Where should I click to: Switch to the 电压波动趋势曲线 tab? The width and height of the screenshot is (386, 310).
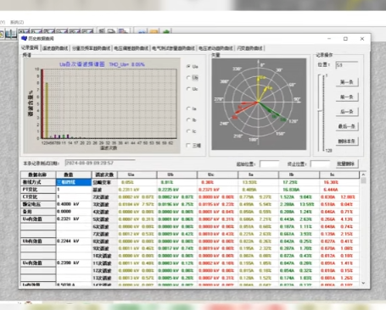pyautogui.click(x=215, y=48)
